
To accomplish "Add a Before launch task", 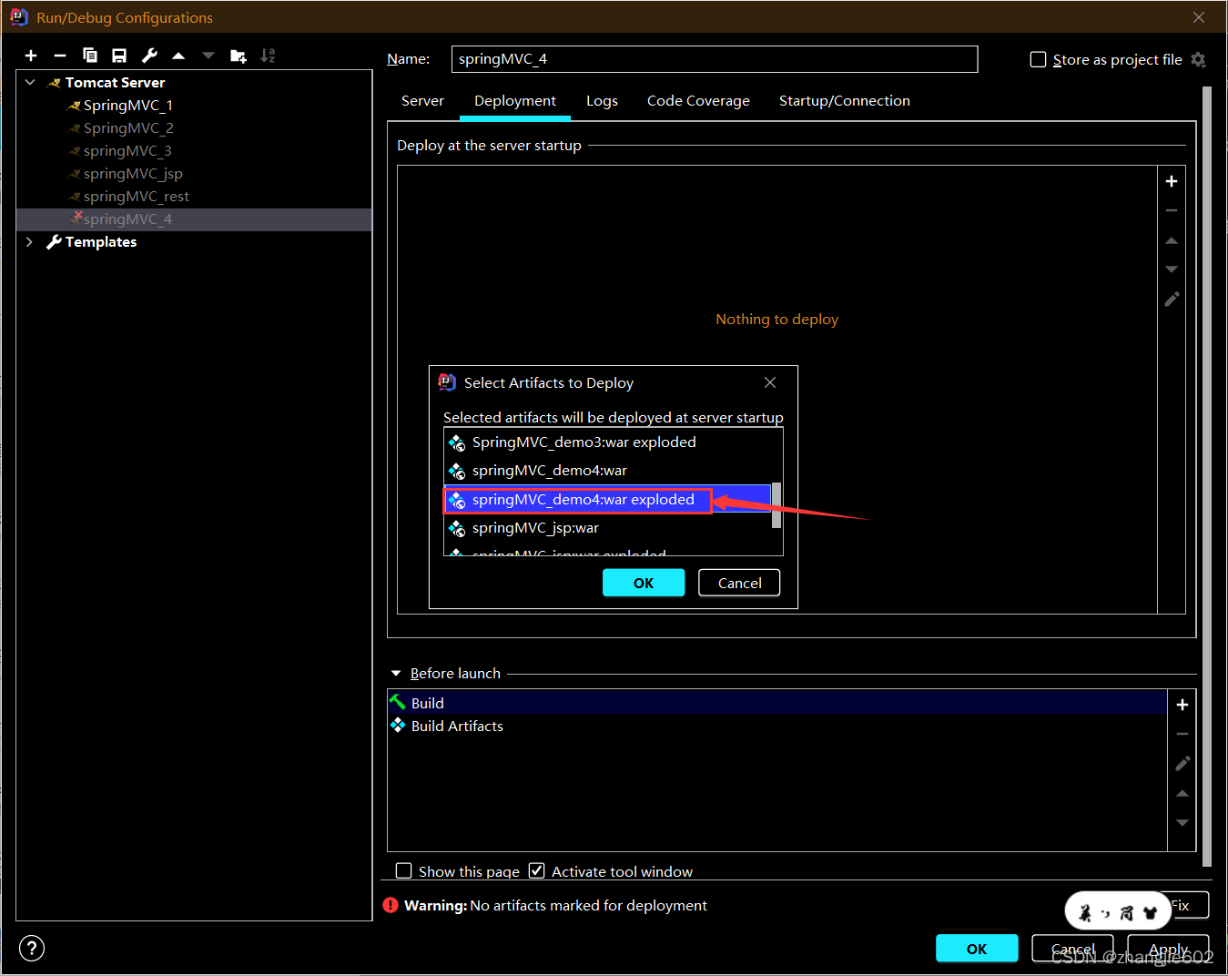I will [x=1182, y=705].
